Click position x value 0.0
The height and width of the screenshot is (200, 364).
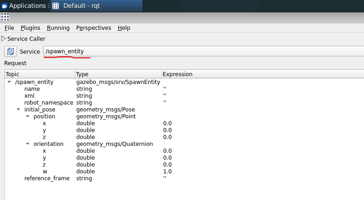tap(167, 123)
